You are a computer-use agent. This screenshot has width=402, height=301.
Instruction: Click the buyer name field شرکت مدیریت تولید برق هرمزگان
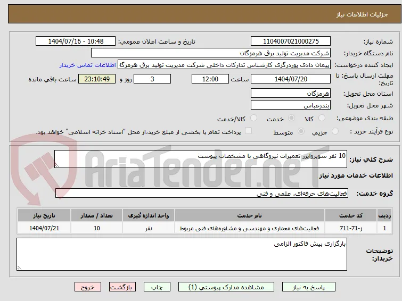pyautogui.click(x=211, y=53)
